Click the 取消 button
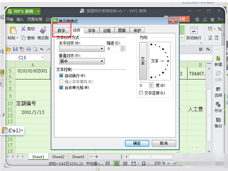This screenshot has width=228, height=171. tap(164, 143)
